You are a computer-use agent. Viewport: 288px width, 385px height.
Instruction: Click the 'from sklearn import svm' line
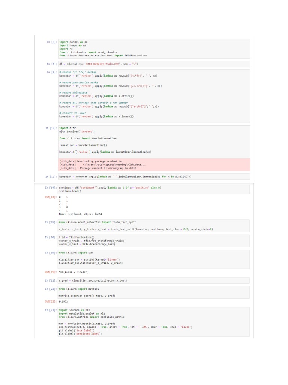76,253
